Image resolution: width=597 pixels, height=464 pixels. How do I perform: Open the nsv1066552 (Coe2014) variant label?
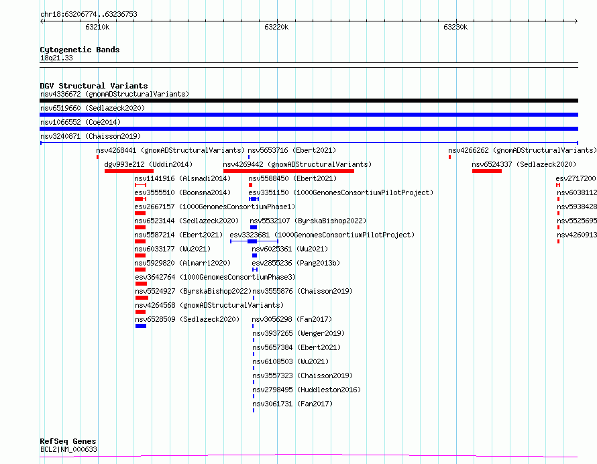coord(80,122)
